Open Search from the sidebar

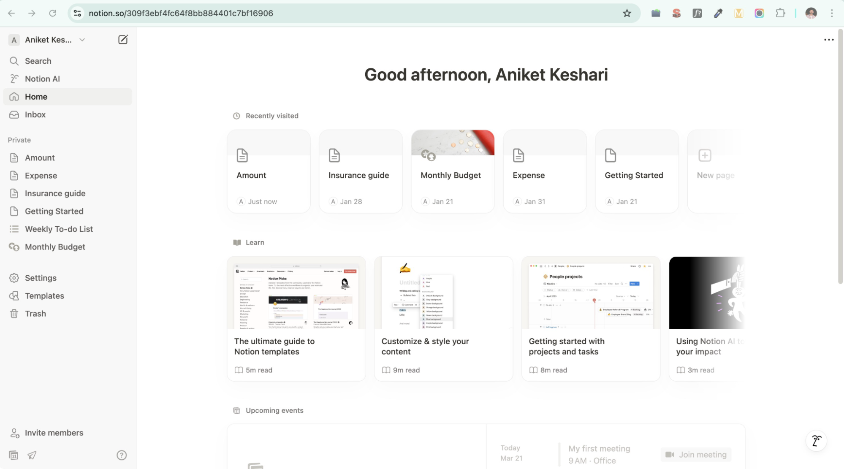click(38, 61)
